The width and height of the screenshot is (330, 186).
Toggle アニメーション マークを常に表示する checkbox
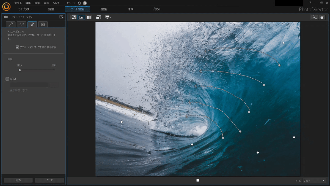[17, 47]
